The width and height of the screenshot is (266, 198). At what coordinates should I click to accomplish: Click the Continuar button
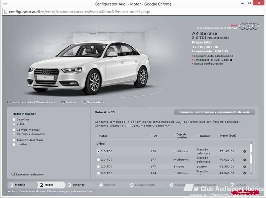[245, 192]
